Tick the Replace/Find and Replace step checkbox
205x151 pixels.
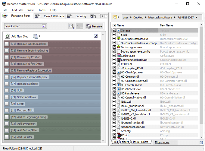pos(7,77)
